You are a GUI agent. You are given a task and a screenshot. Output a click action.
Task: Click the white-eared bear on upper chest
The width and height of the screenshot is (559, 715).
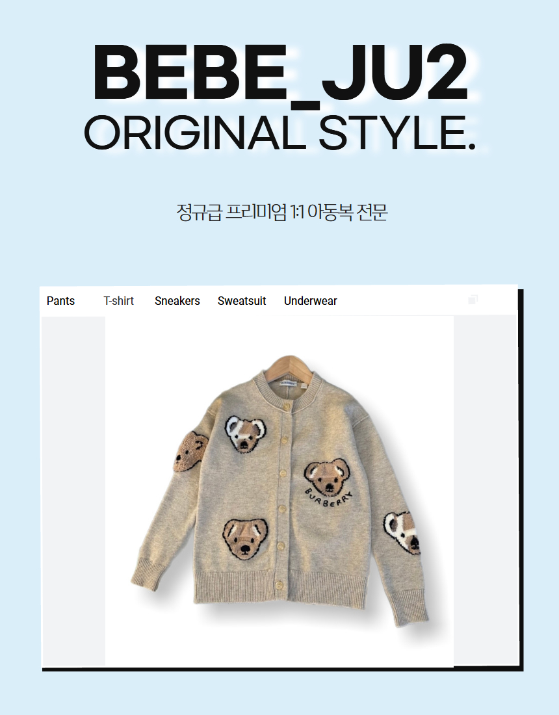point(246,434)
